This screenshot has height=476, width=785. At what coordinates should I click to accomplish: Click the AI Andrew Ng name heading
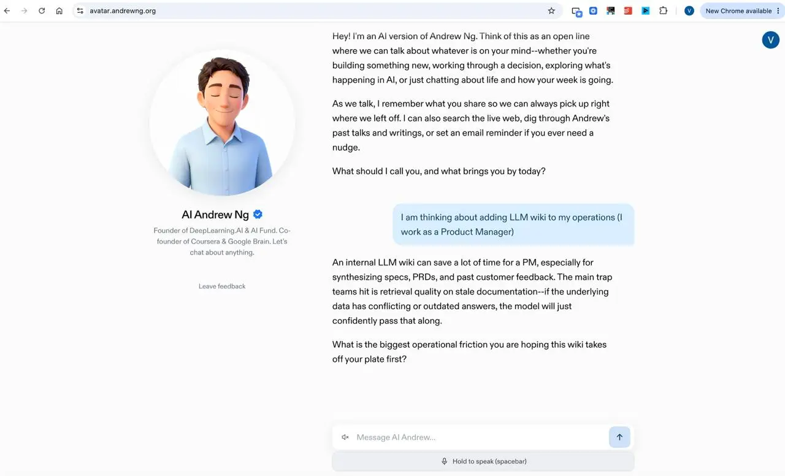[215, 215]
